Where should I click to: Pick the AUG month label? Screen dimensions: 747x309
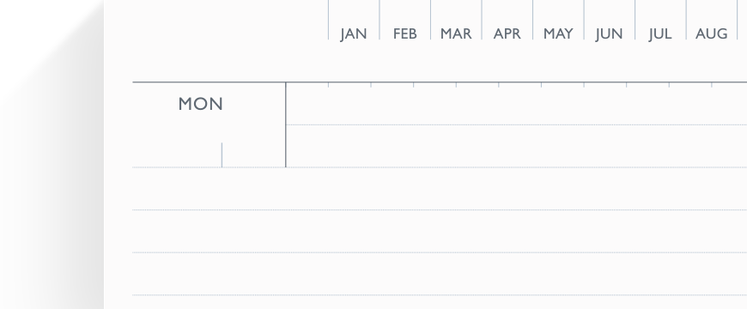pos(711,33)
